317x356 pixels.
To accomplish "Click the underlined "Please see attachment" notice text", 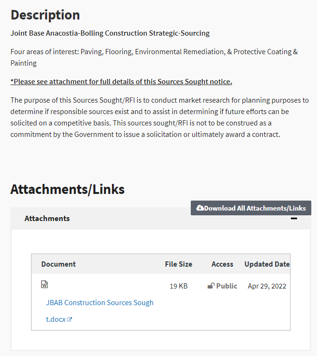I will click(121, 82).
